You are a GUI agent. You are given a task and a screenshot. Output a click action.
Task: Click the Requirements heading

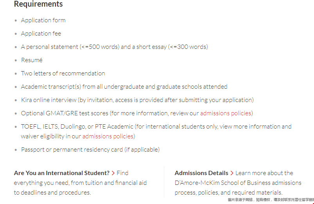[38, 4]
